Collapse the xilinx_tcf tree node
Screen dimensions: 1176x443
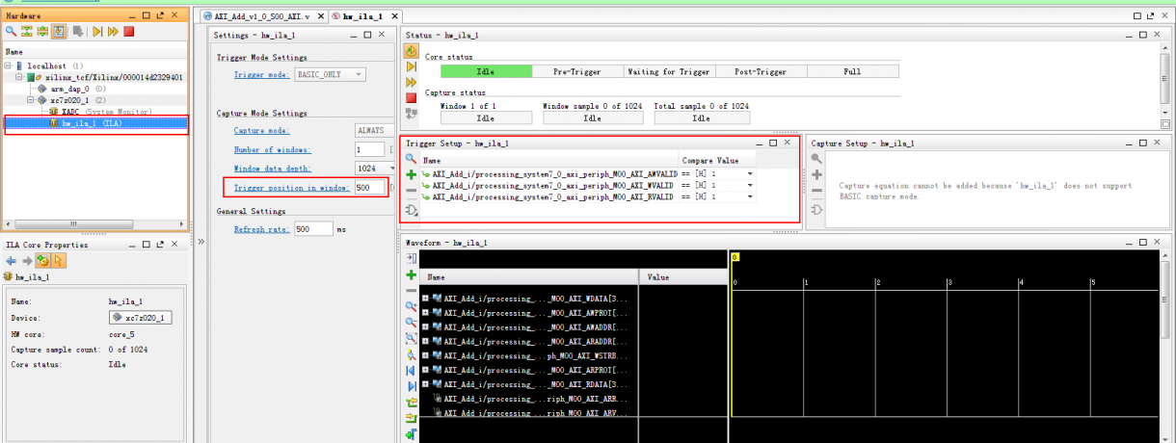(19, 77)
